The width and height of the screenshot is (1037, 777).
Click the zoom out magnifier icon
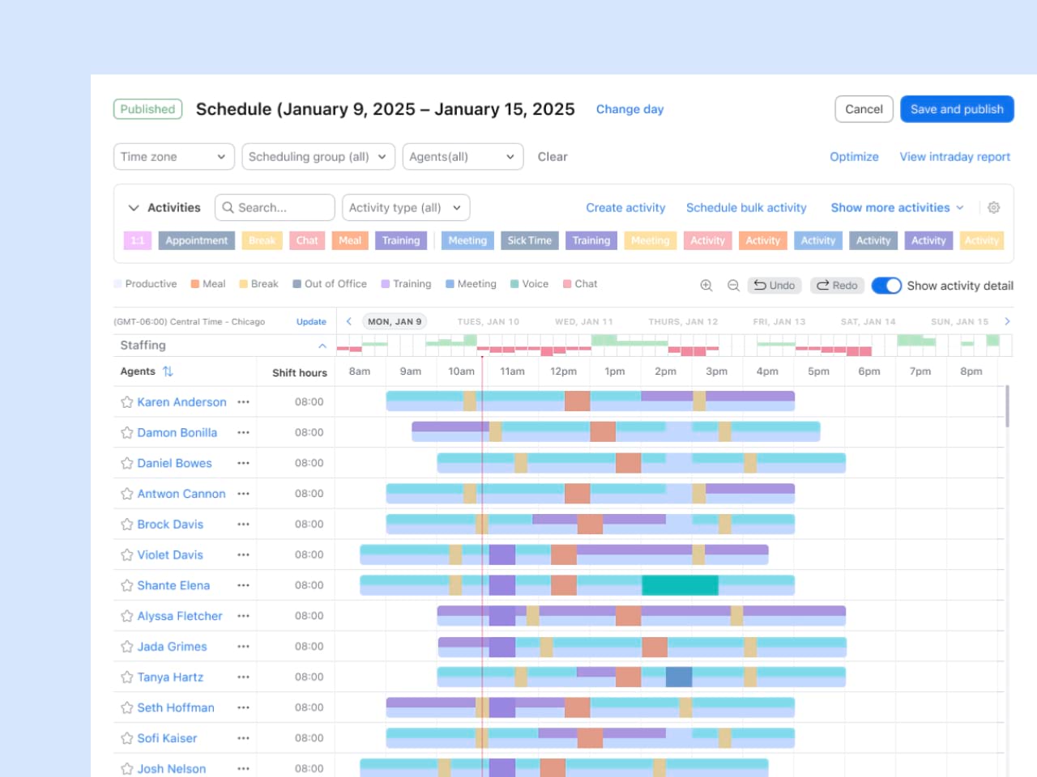(733, 286)
